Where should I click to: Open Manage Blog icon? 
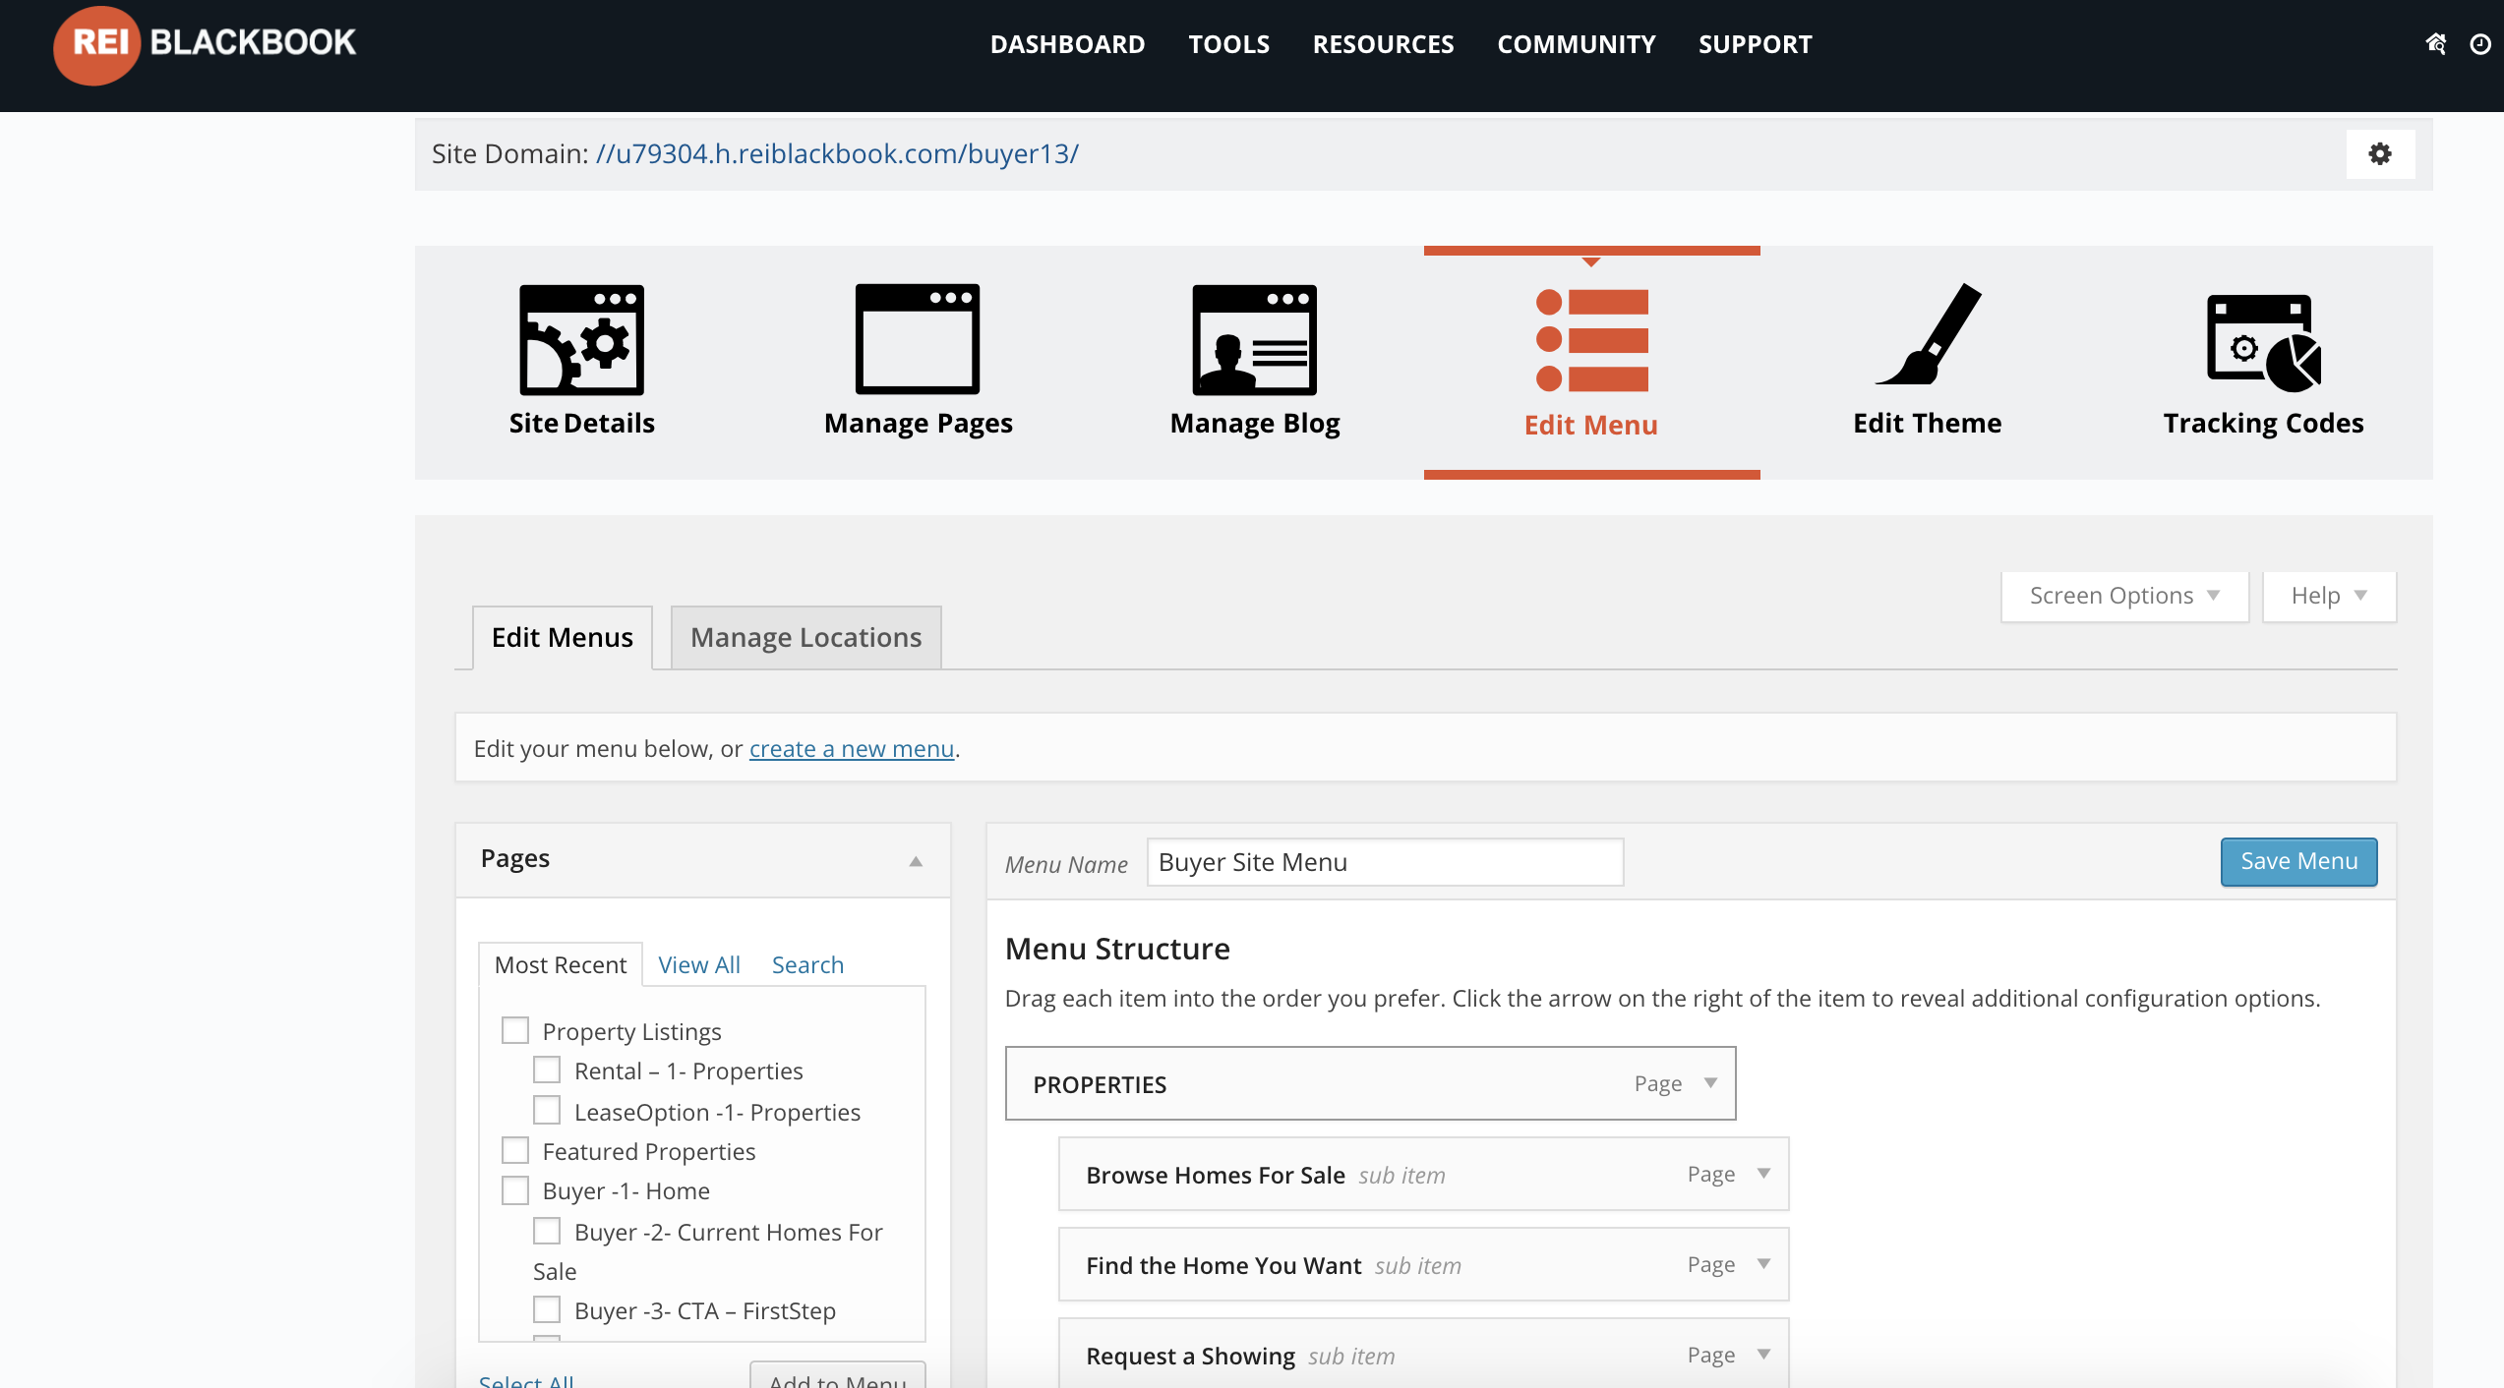coord(1254,339)
